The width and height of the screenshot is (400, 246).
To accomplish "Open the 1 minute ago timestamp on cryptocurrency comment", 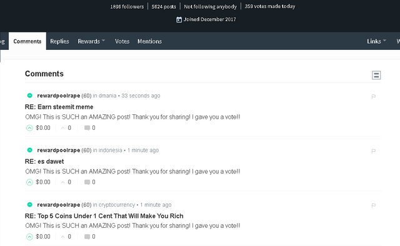I will pos(156,205).
